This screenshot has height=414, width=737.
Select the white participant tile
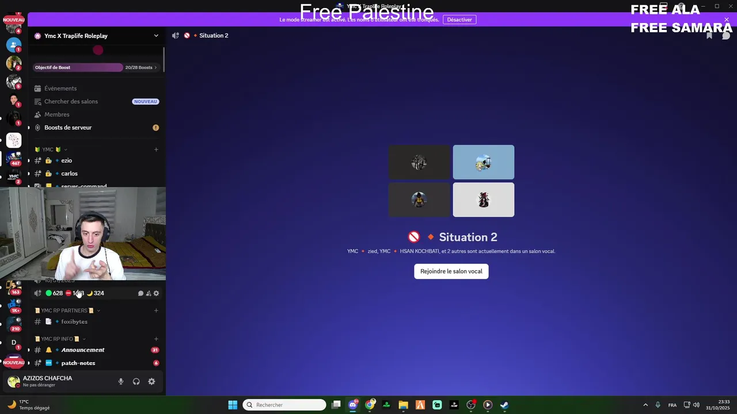click(x=484, y=200)
